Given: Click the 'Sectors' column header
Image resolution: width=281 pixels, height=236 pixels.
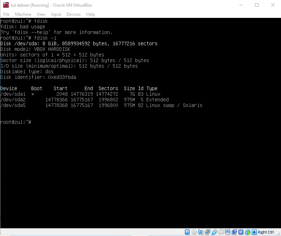Looking at the screenshot, I should (x=108, y=88).
